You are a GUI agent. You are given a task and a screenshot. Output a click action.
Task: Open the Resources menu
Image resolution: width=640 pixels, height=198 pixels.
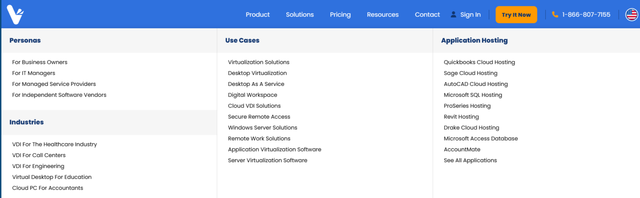click(x=382, y=15)
